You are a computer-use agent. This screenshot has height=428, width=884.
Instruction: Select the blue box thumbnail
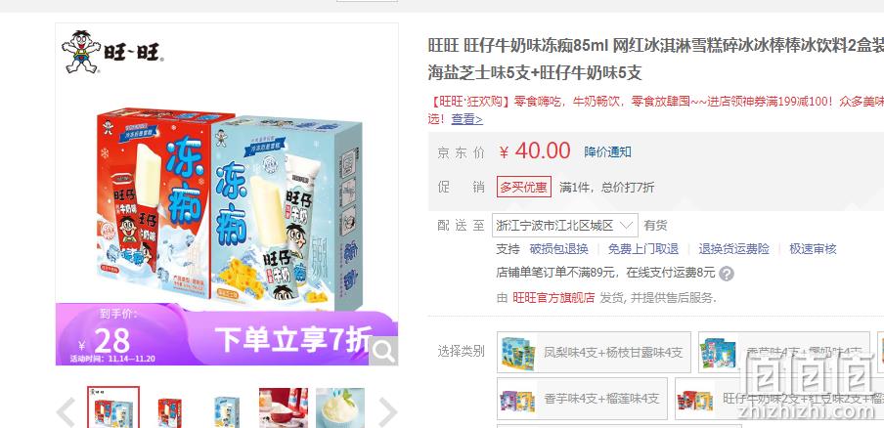click(x=227, y=407)
